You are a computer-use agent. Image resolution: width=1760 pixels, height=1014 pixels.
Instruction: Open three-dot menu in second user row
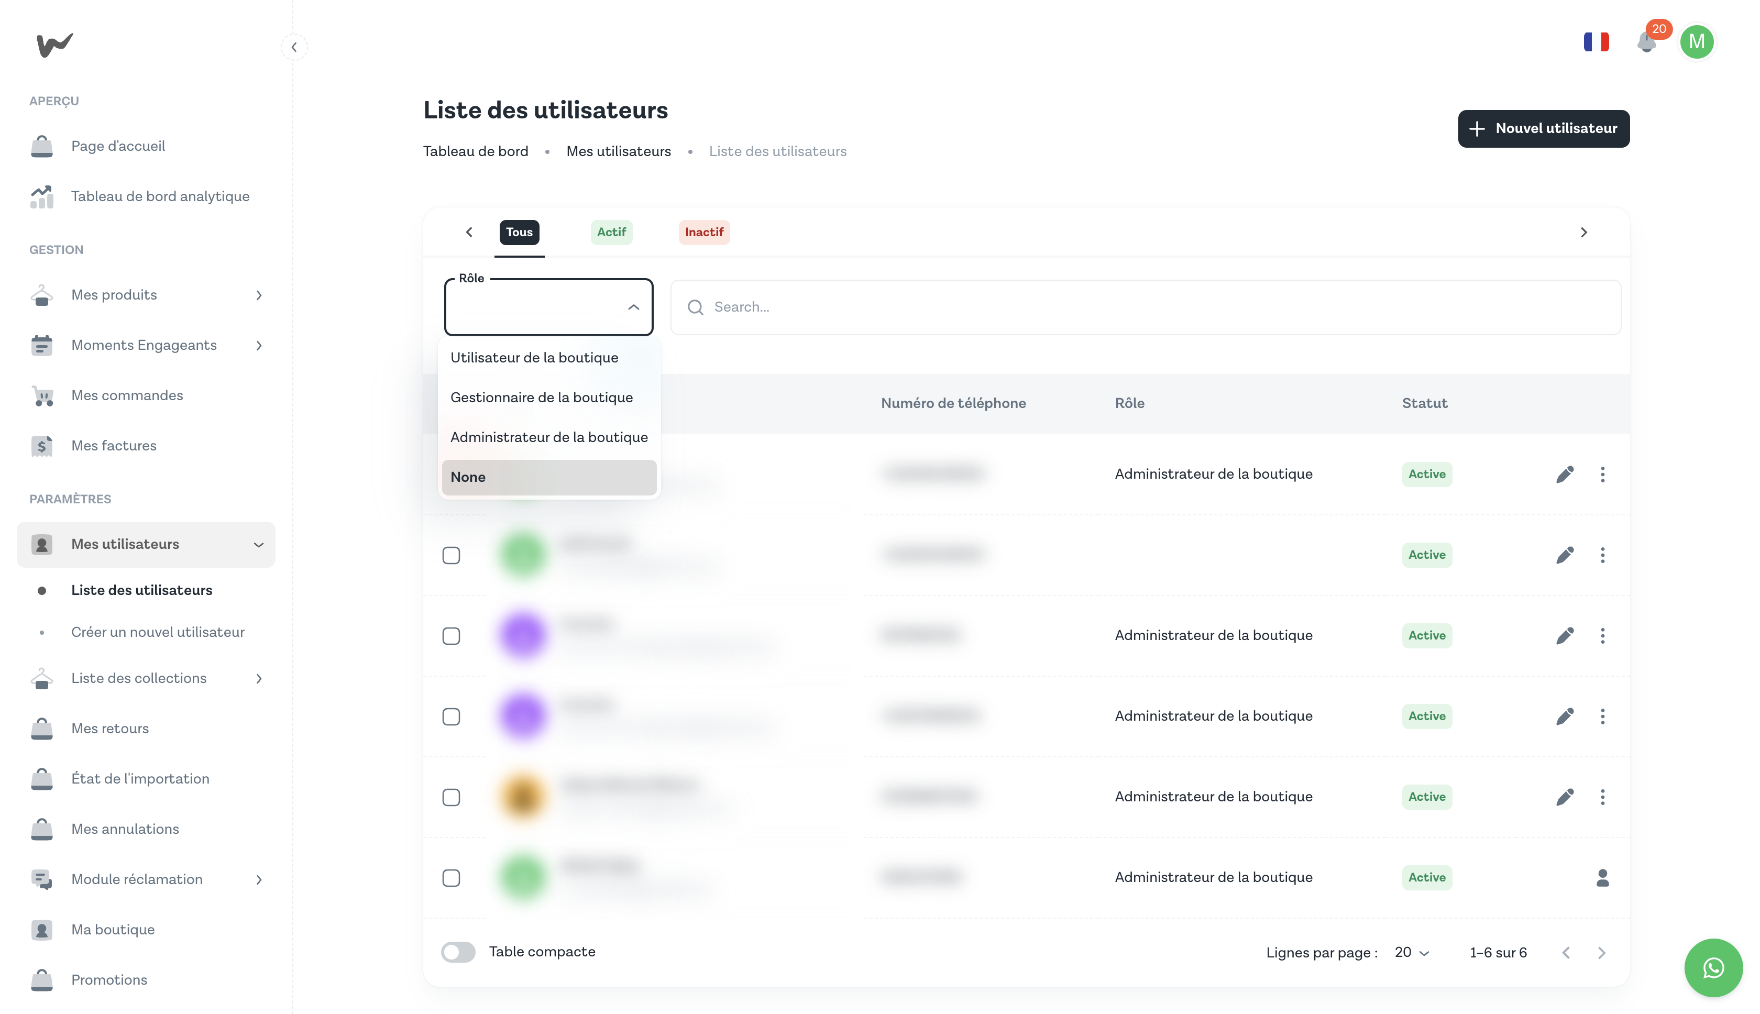(x=1602, y=555)
